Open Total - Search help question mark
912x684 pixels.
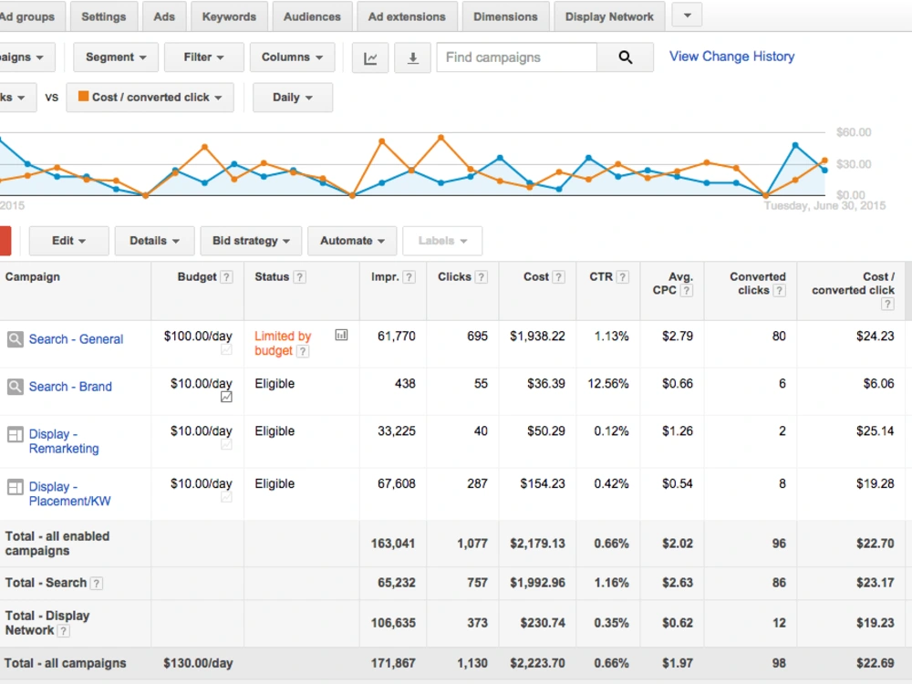click(98, 584)
